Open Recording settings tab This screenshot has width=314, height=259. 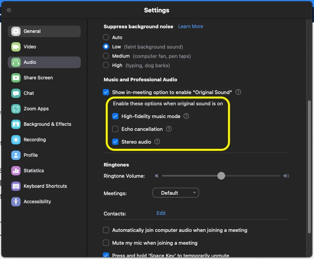44,140
